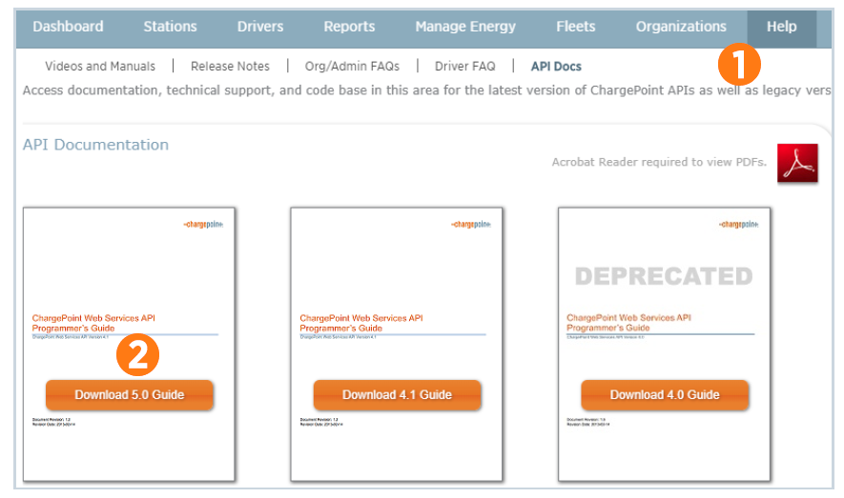The width and height of the screenshot is (844, 498).
Task: Click the Adobe Acrobat Reader PDF icon
Action: point(797,163)
